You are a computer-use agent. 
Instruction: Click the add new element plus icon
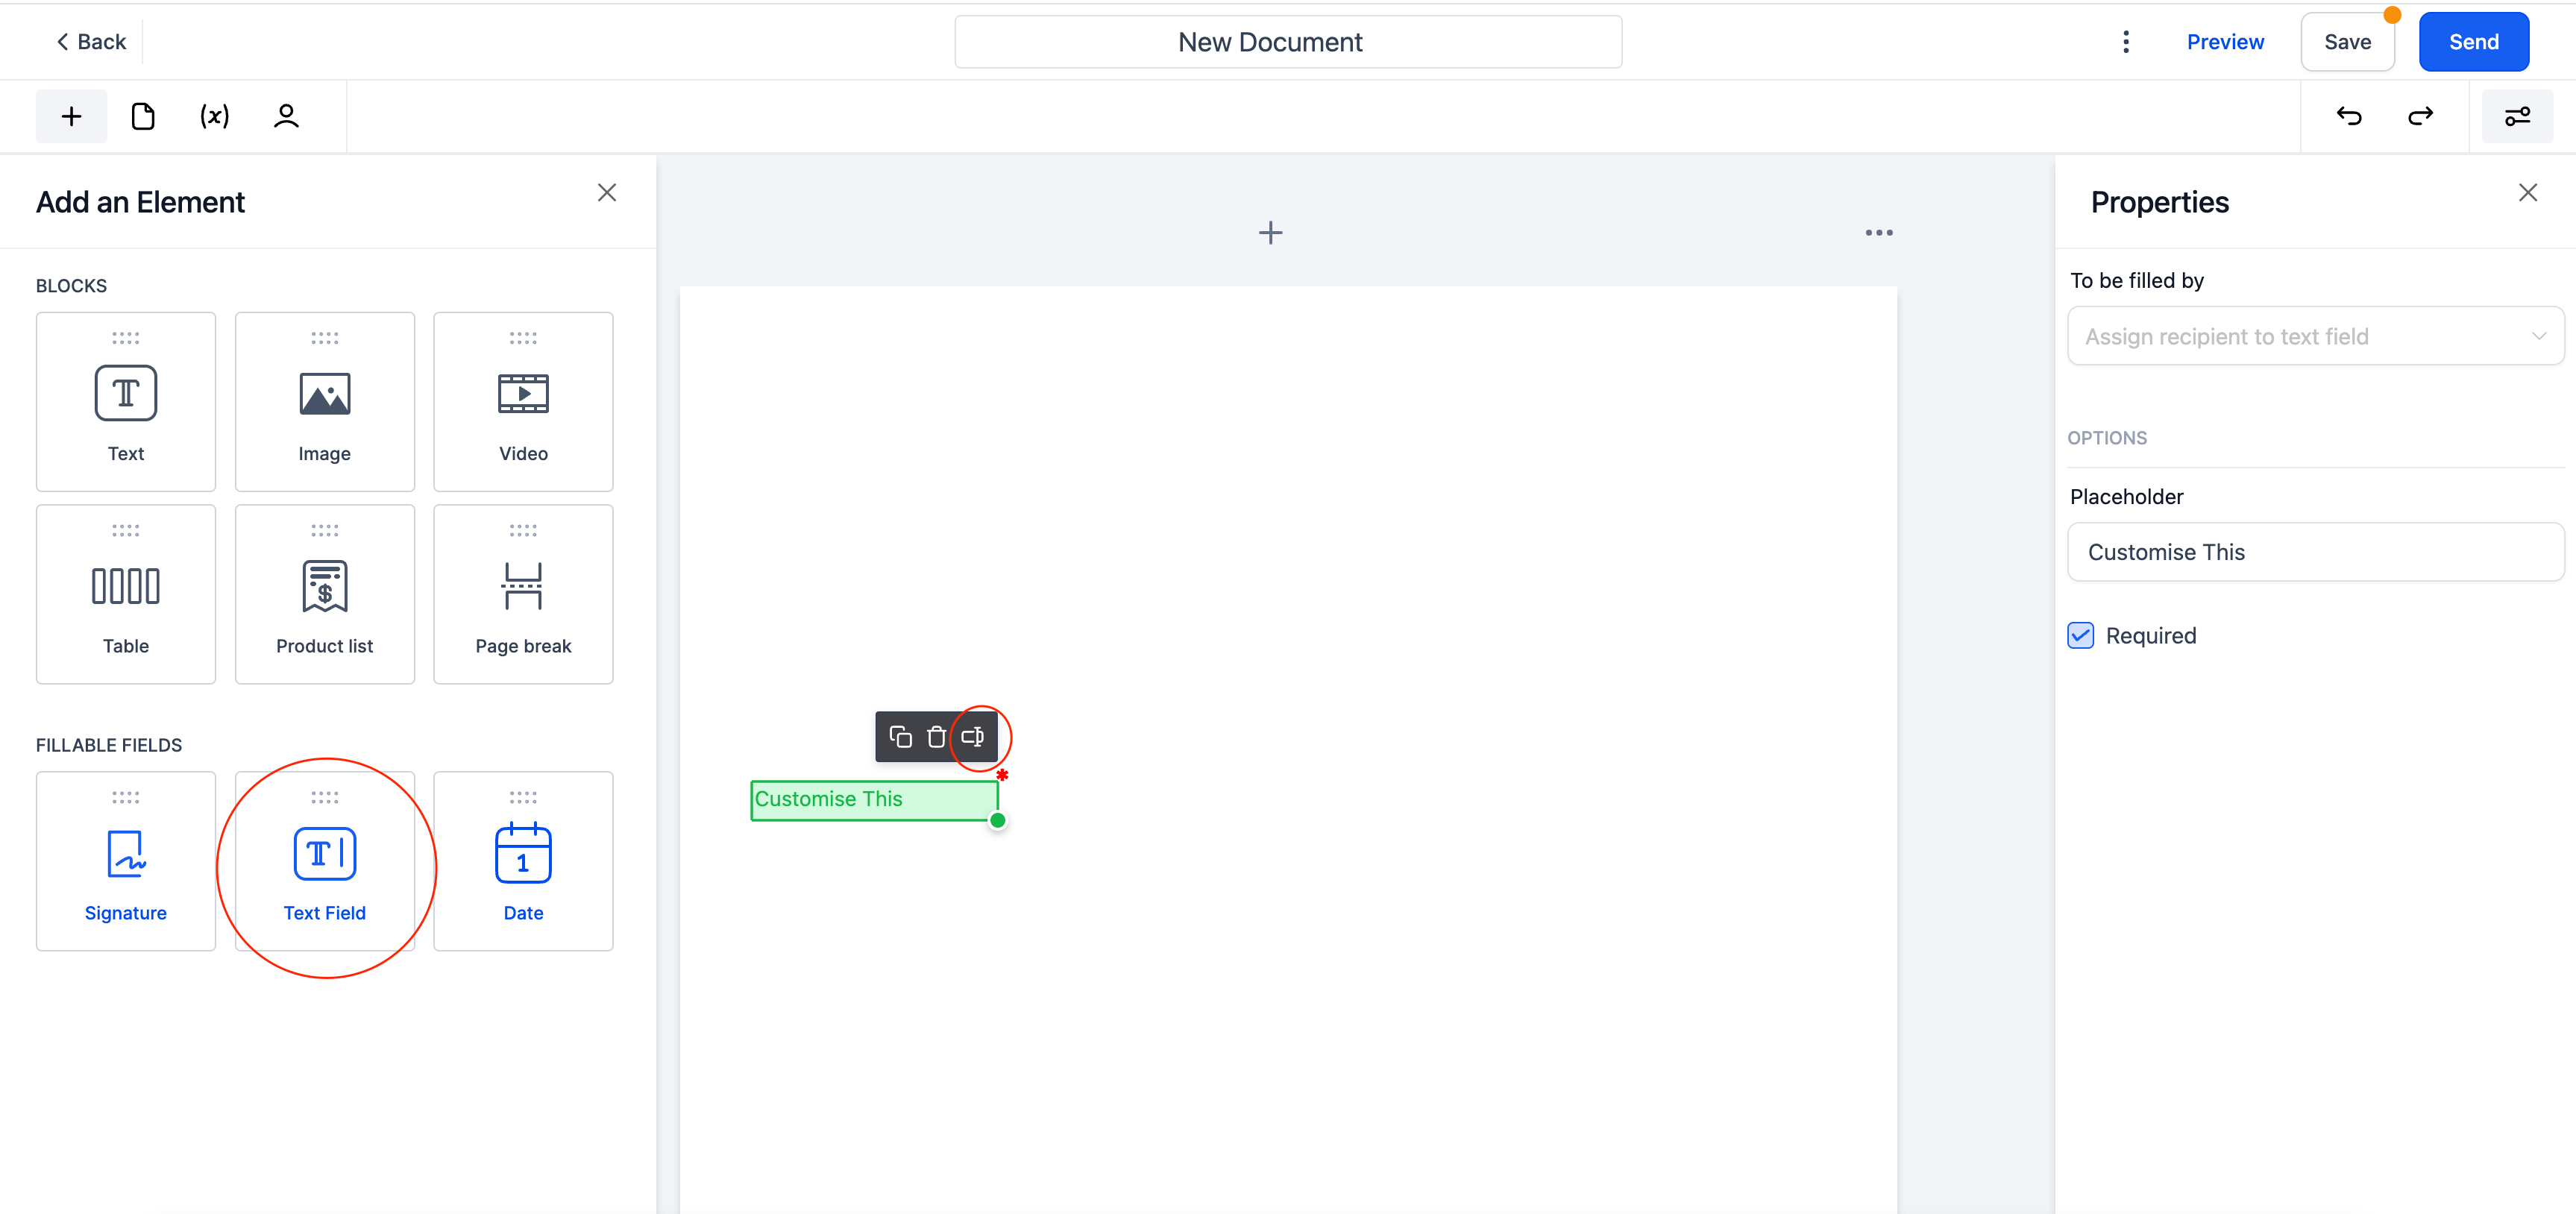click(71, 115)
